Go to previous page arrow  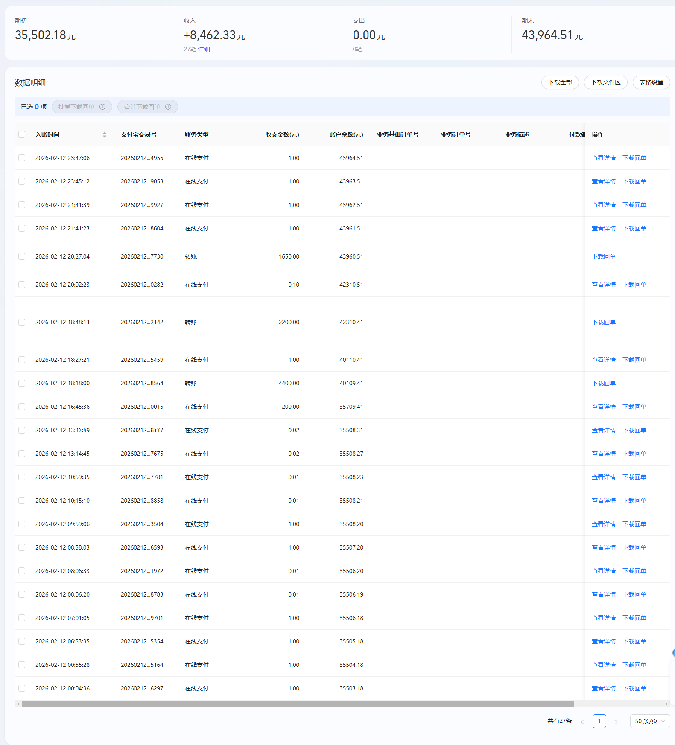[x=582, y=722]
